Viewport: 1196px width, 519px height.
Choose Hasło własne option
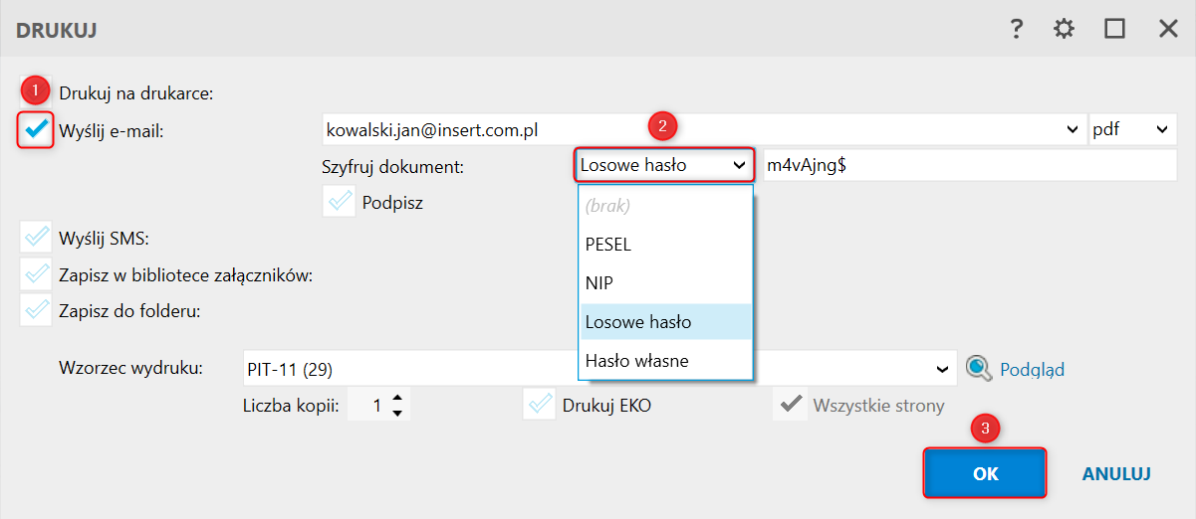pyautogui.click(x=636, y=360)
